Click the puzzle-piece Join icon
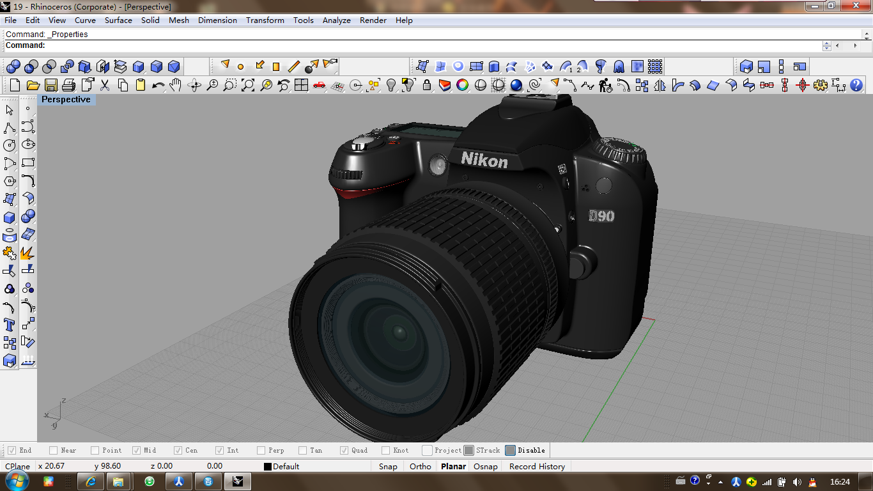Image resolution: width=873 pixels, height=491 pixels. 10,253
